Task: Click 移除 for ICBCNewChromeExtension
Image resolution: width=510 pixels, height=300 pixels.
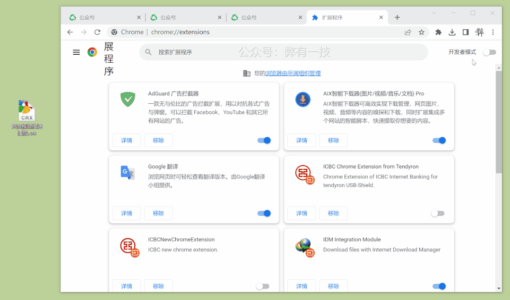Action: pos(158,286)
